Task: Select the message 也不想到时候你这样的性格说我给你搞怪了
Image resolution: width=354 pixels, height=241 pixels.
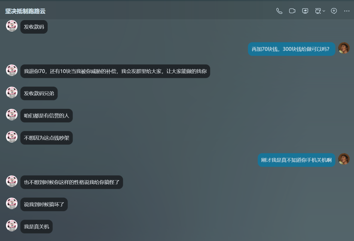Action: (x=72, y=182)
